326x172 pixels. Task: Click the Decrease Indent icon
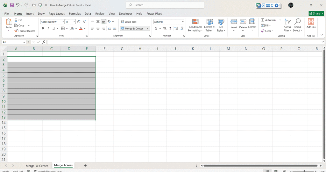pos(109,28)
